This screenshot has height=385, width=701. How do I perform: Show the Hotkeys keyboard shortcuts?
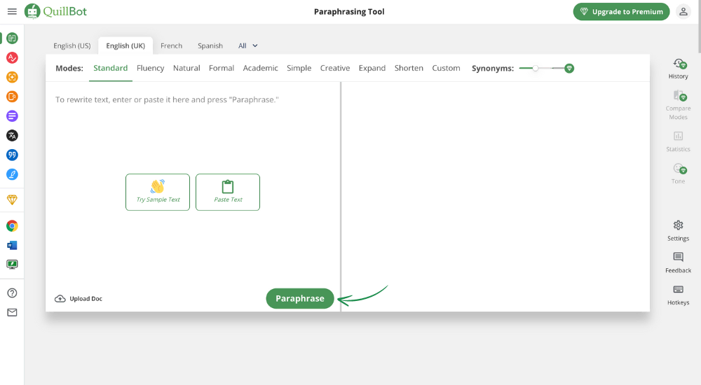click(x=678, y=294)
